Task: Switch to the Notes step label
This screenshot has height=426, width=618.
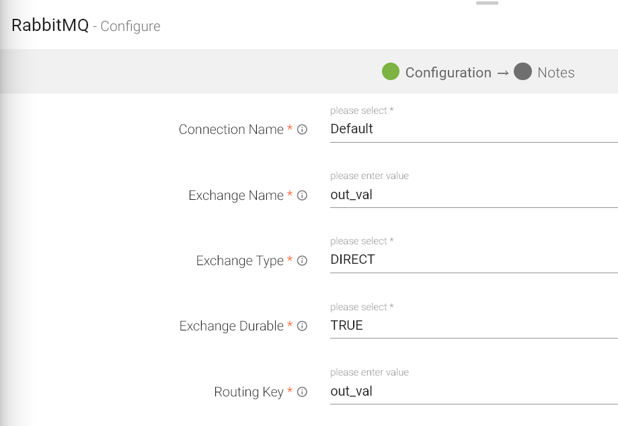Action: click(555, 73)
